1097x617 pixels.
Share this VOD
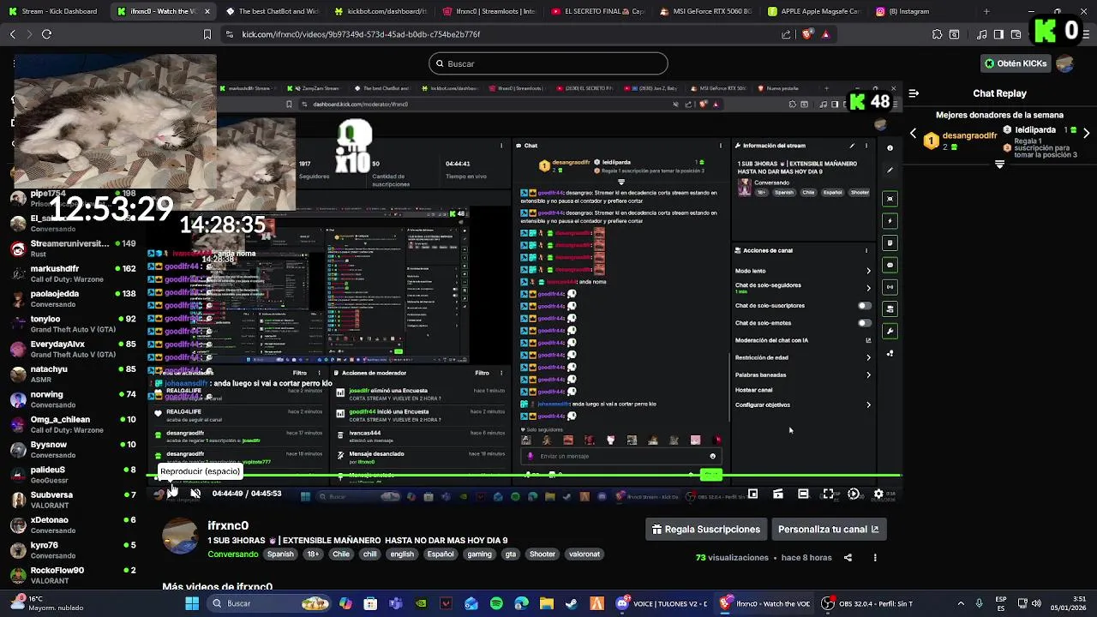[x=848, y=558]
